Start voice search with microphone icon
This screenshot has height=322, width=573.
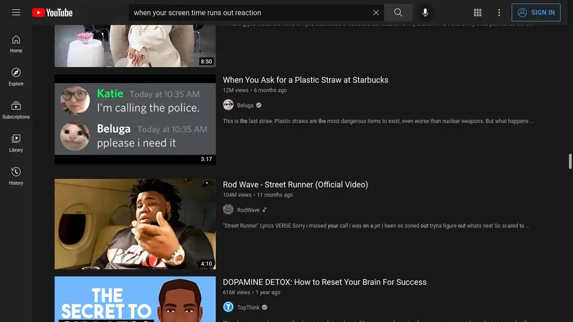coord(425,13)
